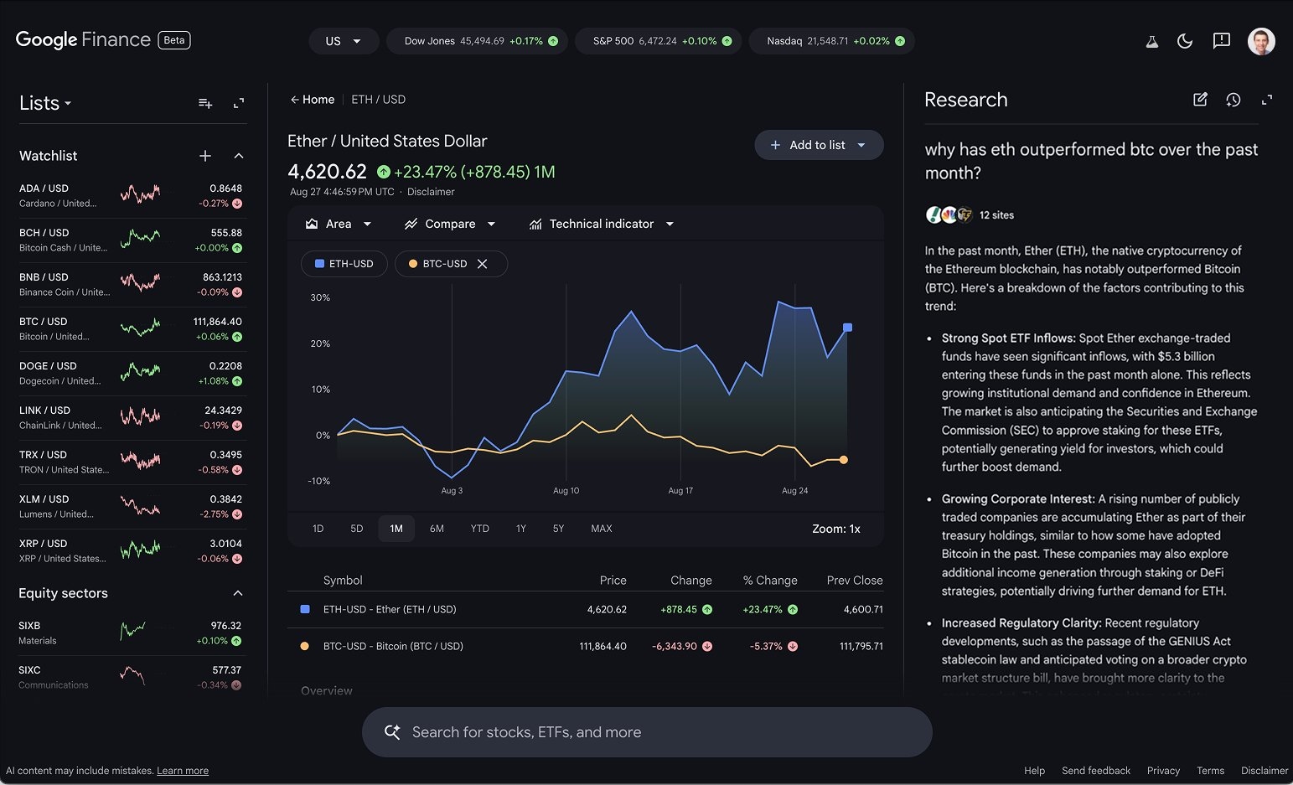Click the blue ETH-USD color swatch in table
The image size is (1293, 785).
tap(305, 609)
